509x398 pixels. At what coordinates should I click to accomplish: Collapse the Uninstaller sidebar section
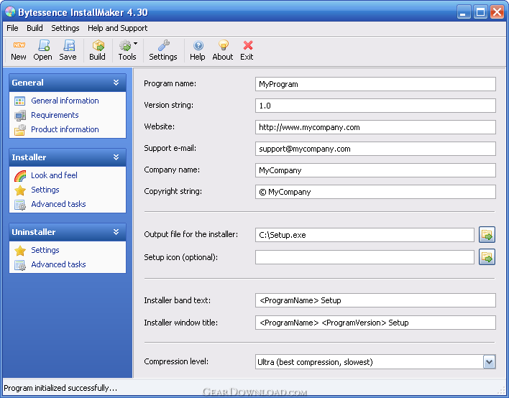[x=116, y=232]
